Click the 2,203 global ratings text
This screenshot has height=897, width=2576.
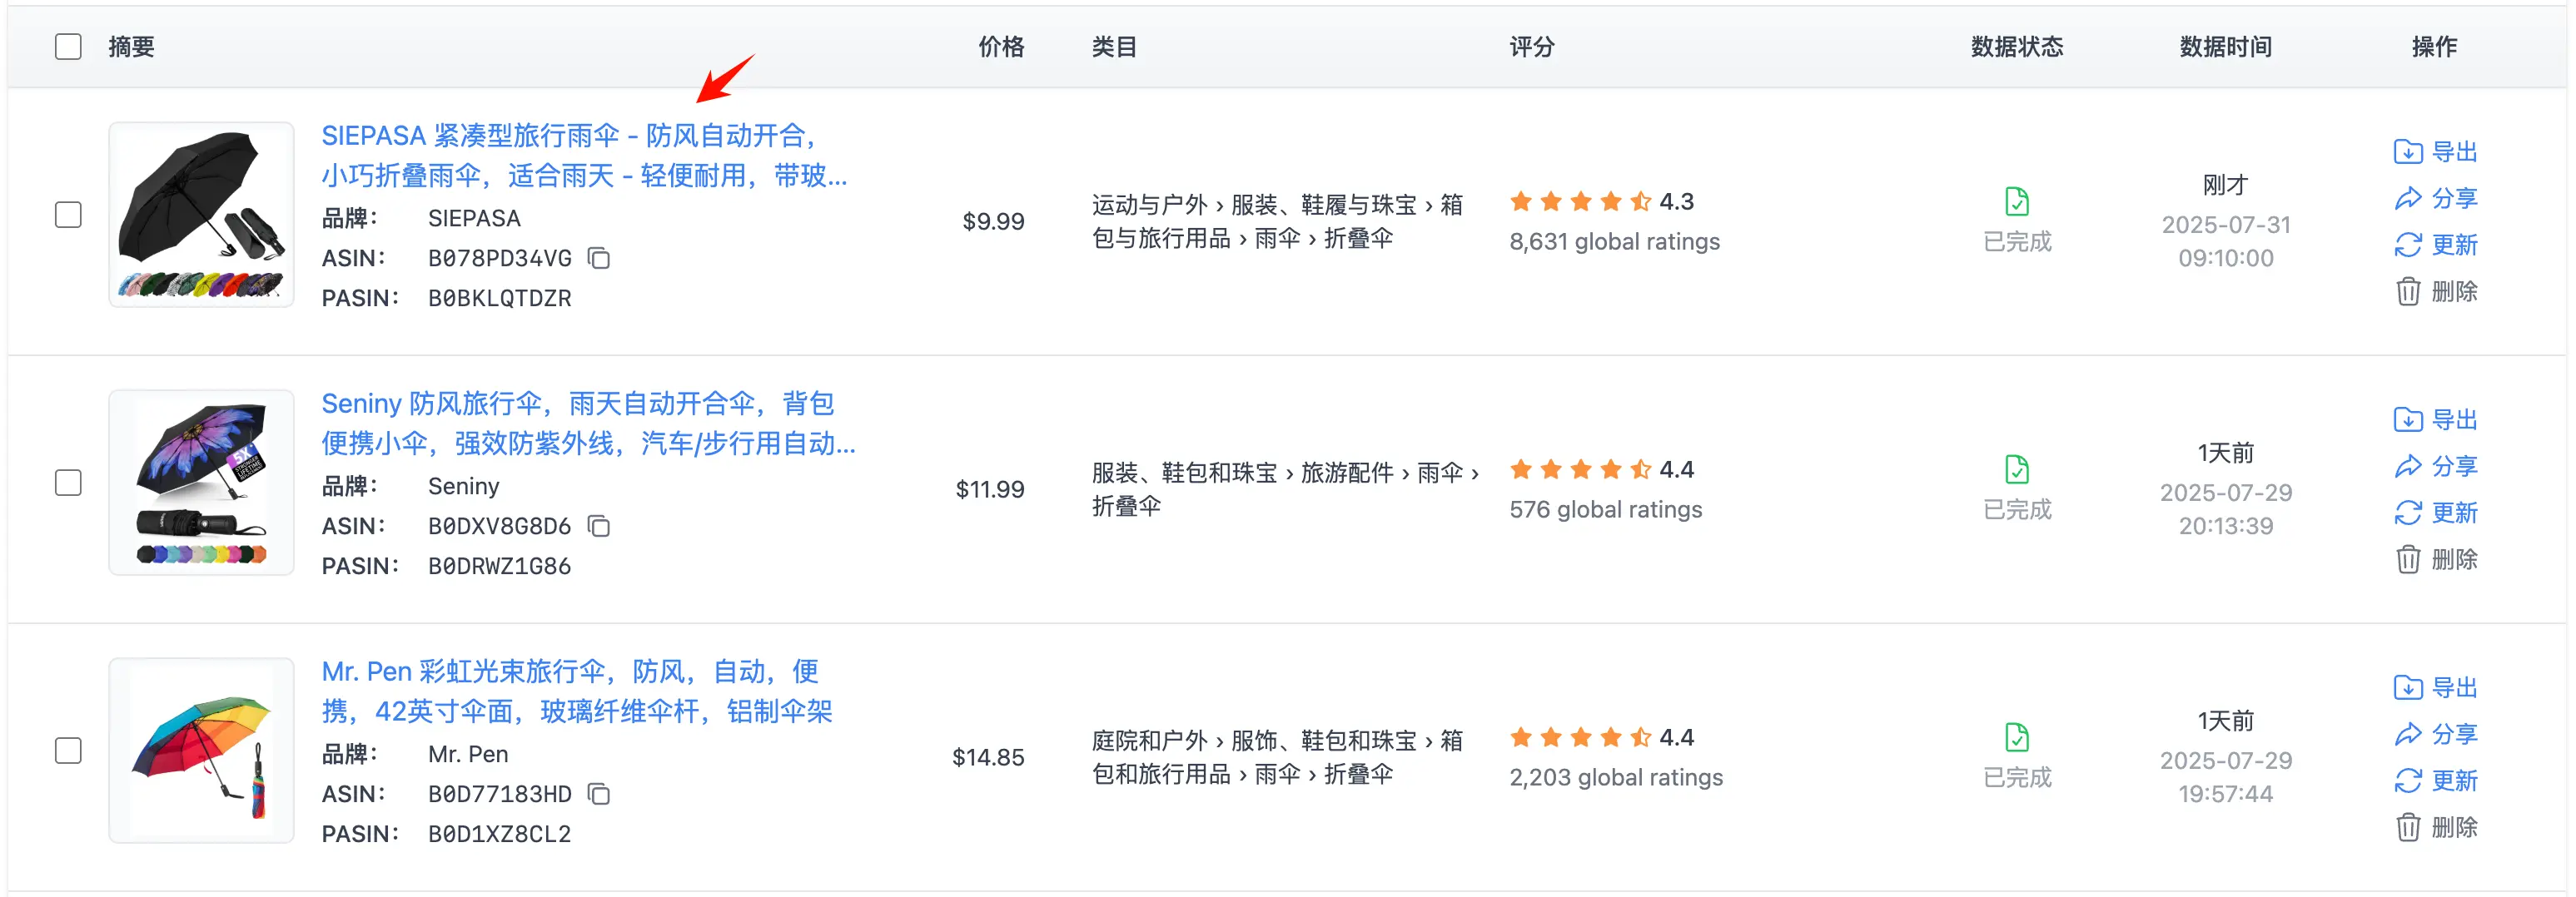[x=1616, y=777]
